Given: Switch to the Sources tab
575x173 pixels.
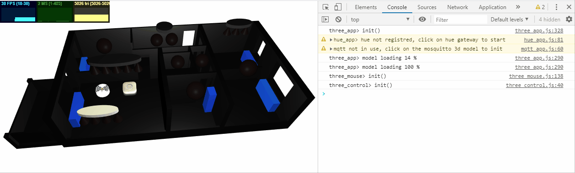Looking at the screenshot, I should (427, 7).
